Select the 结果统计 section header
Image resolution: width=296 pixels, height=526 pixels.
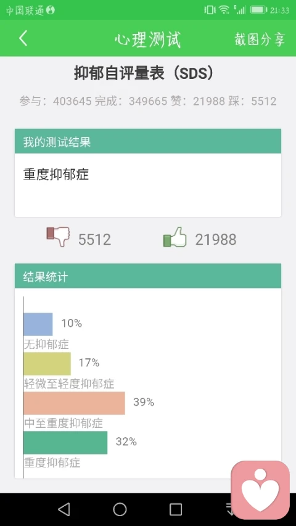tap(148, 276)
